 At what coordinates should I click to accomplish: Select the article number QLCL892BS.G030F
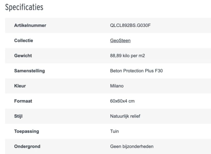[x=130, y=26]
